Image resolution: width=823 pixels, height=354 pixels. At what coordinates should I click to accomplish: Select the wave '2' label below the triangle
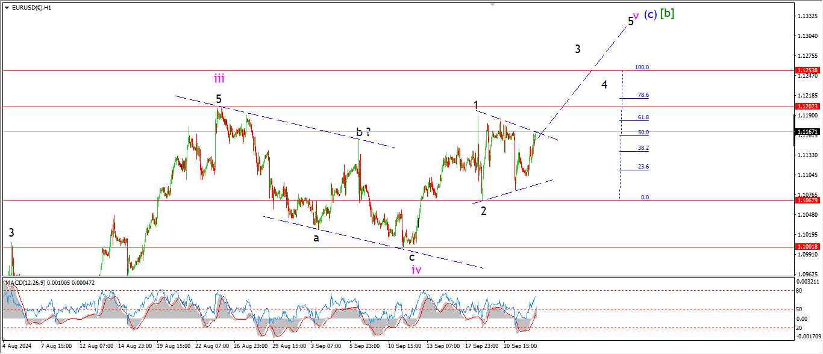click(483, 211)
